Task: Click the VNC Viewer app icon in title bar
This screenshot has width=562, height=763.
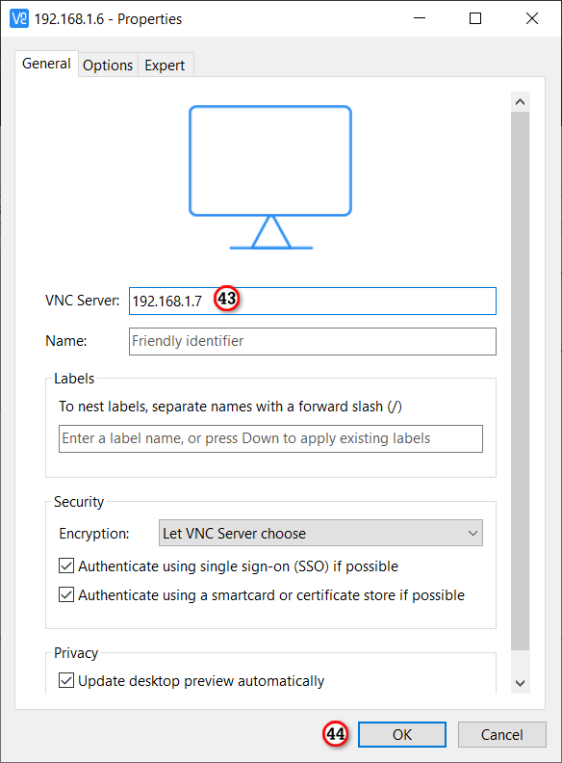Action: [19, 19]
